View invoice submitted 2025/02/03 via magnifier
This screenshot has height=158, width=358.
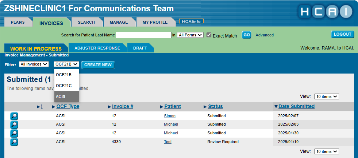click(14, 125)
